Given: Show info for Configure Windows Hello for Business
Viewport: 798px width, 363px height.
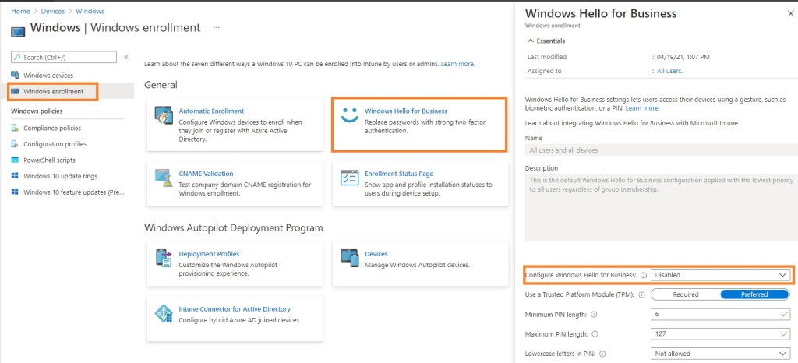Looking at the screenshot, I should click(643, 275).
